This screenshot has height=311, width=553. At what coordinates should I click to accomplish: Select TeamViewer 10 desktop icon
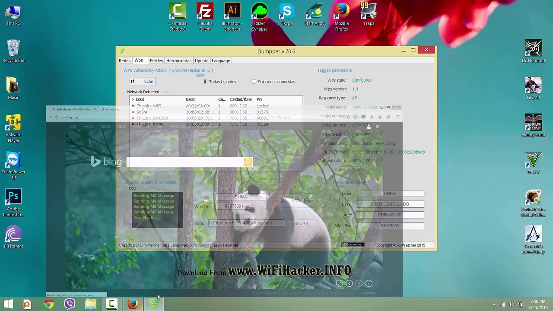13,165
